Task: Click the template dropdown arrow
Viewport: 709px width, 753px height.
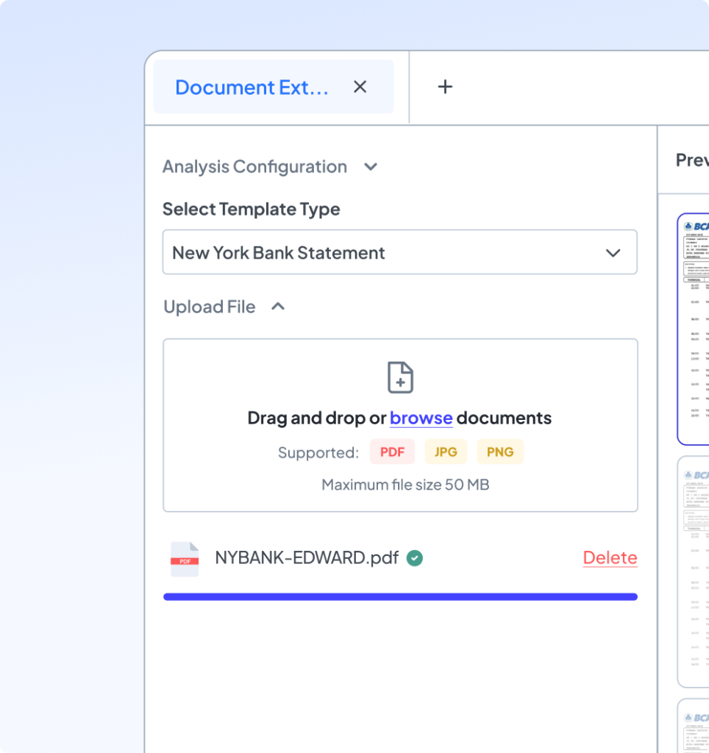Action: [613, 253]
